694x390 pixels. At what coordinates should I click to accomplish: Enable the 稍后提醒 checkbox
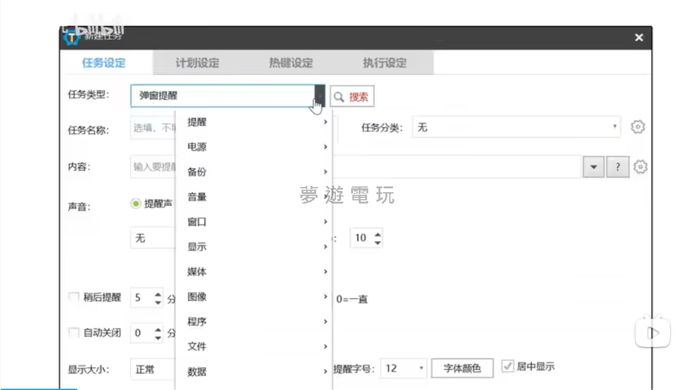coord(74,297)
